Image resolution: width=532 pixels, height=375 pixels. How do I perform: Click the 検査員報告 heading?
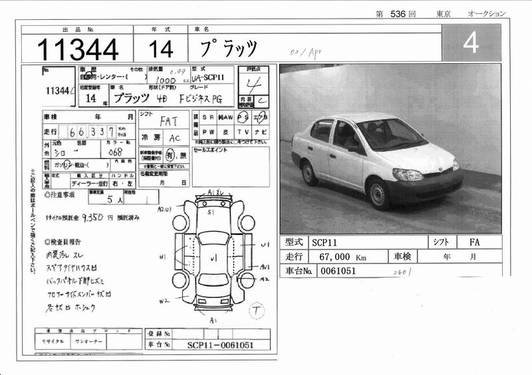point(63,242)
